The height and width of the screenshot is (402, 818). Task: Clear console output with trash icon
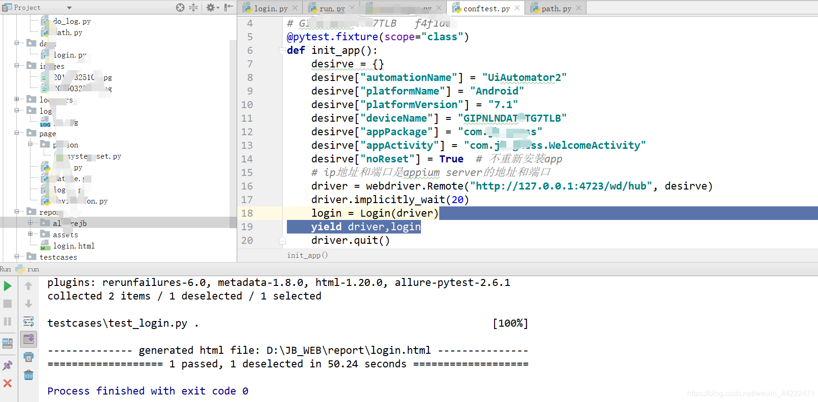pos(29,375)
